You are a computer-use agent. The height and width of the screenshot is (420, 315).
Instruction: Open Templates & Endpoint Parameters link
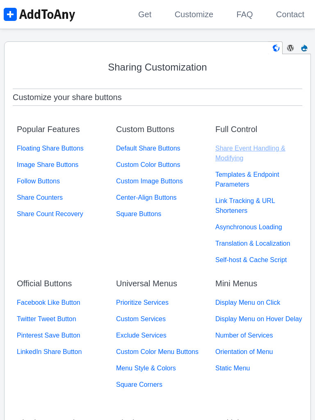[x=247, y=179]
